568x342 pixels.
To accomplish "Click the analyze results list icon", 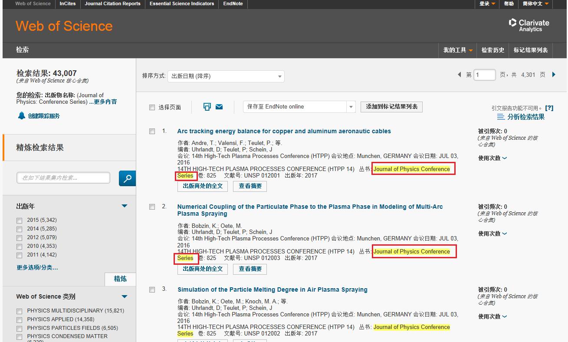I will [x=501, y=117].
